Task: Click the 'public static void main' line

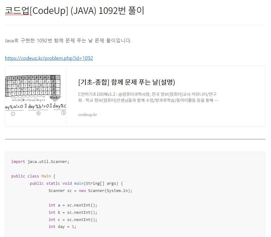Action: pos(76,183)
